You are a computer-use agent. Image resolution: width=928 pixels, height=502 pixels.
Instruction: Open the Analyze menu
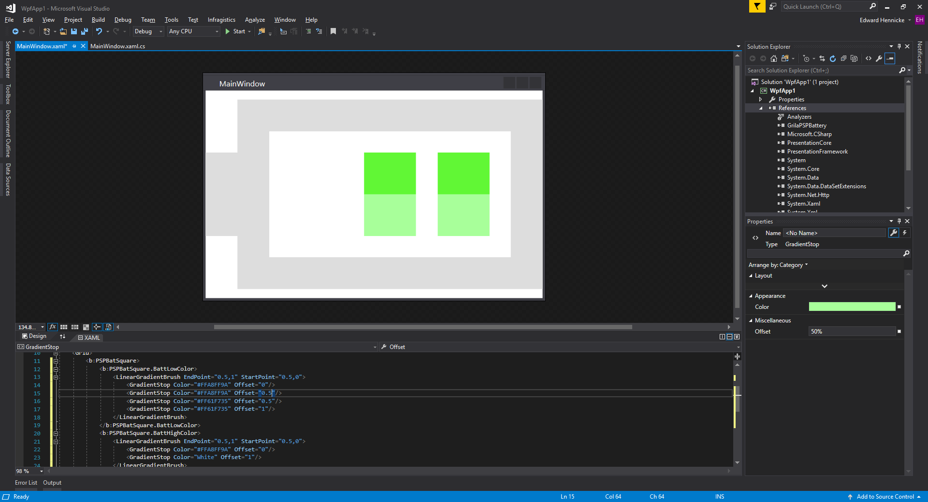(x=255, y=20)
